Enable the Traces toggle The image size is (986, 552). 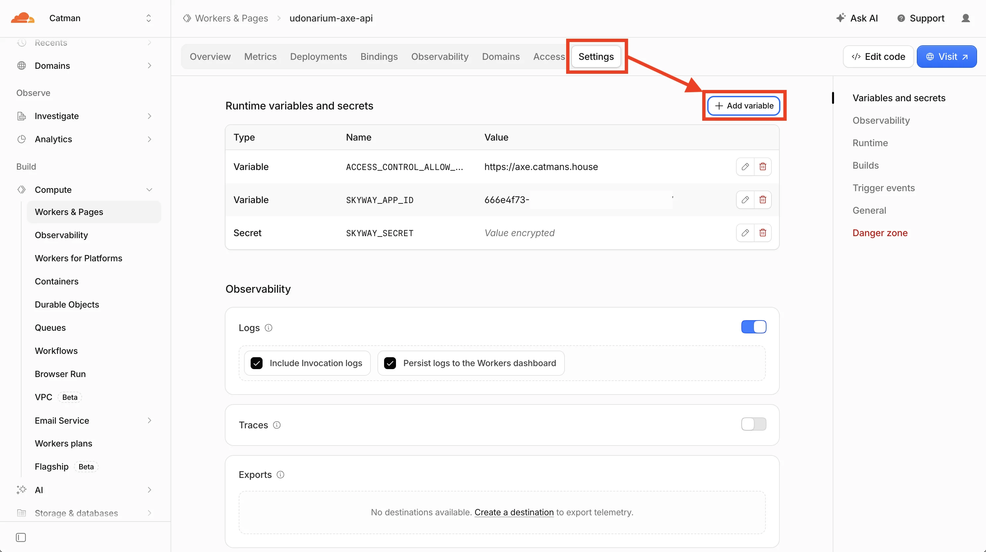click(753, 424)
